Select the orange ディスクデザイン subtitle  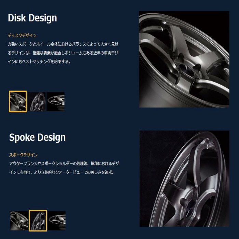pos(22,36)
